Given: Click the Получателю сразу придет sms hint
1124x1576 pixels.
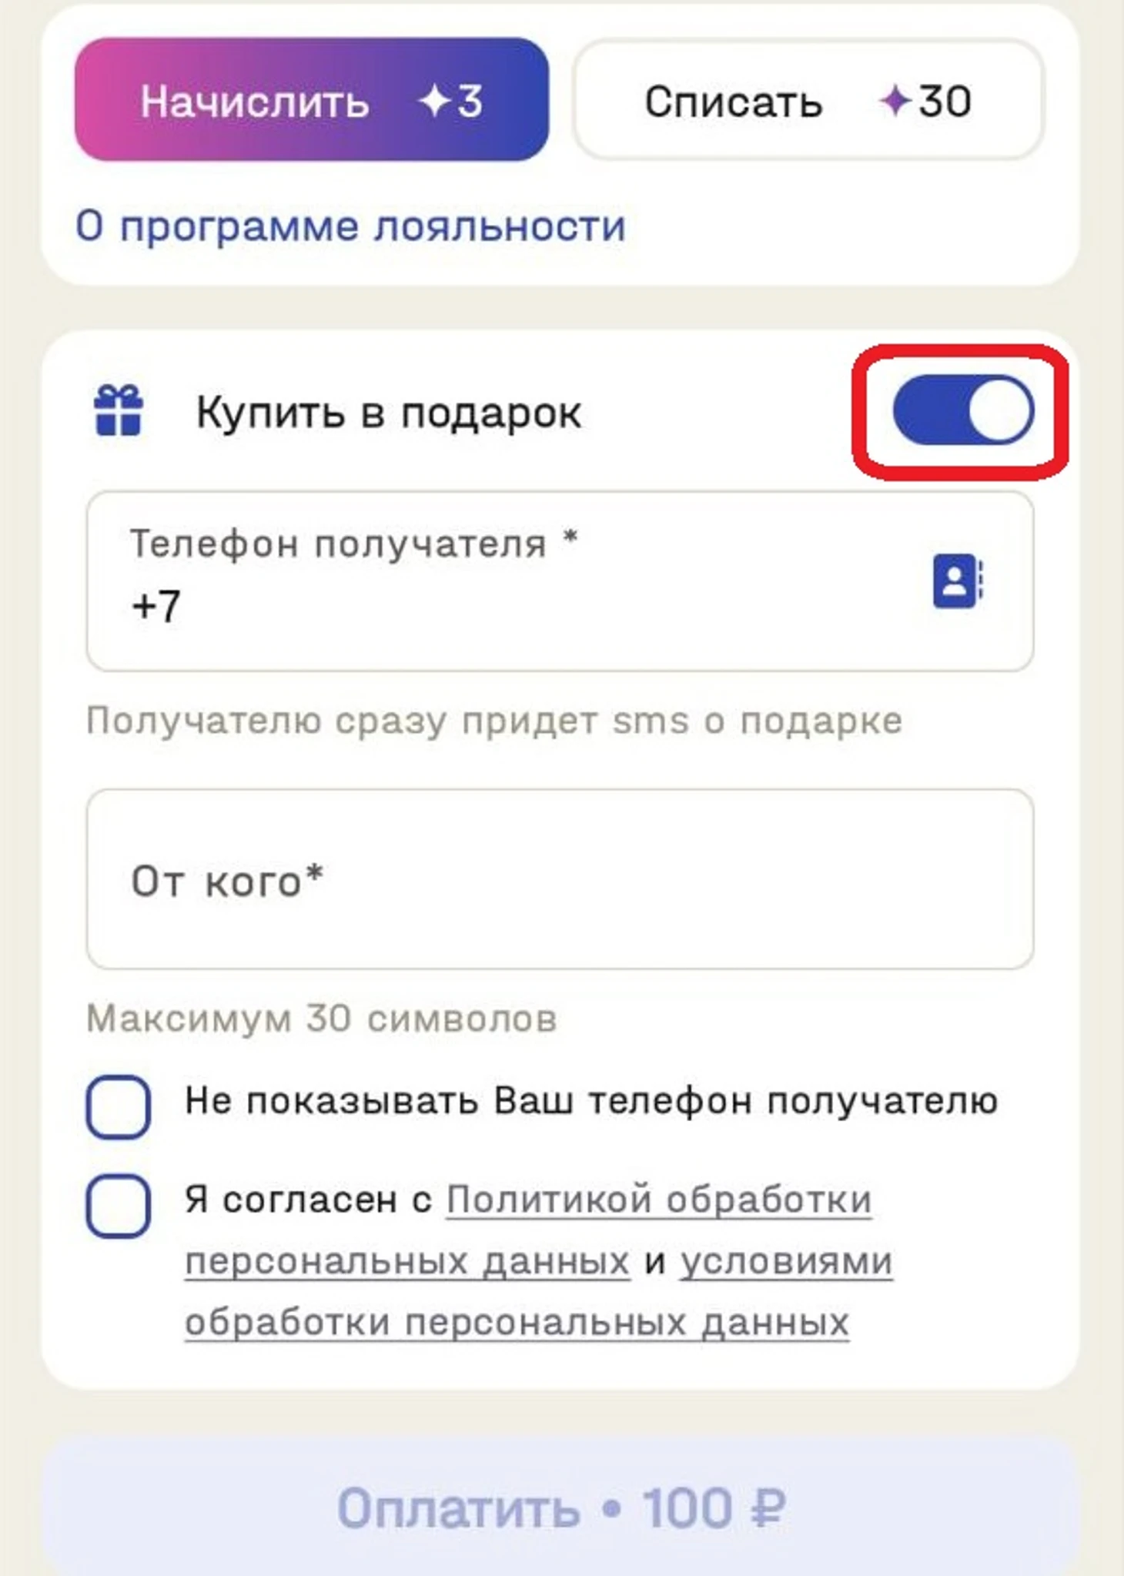Looking at the screenshot, I should click(494, 721).
